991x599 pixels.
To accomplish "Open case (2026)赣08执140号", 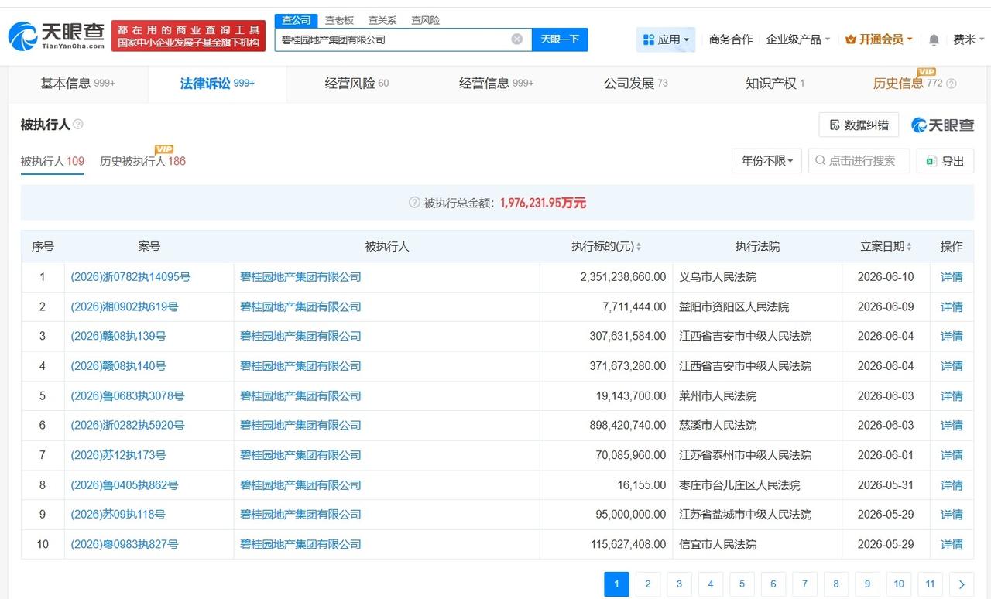I will coord(118,366).
